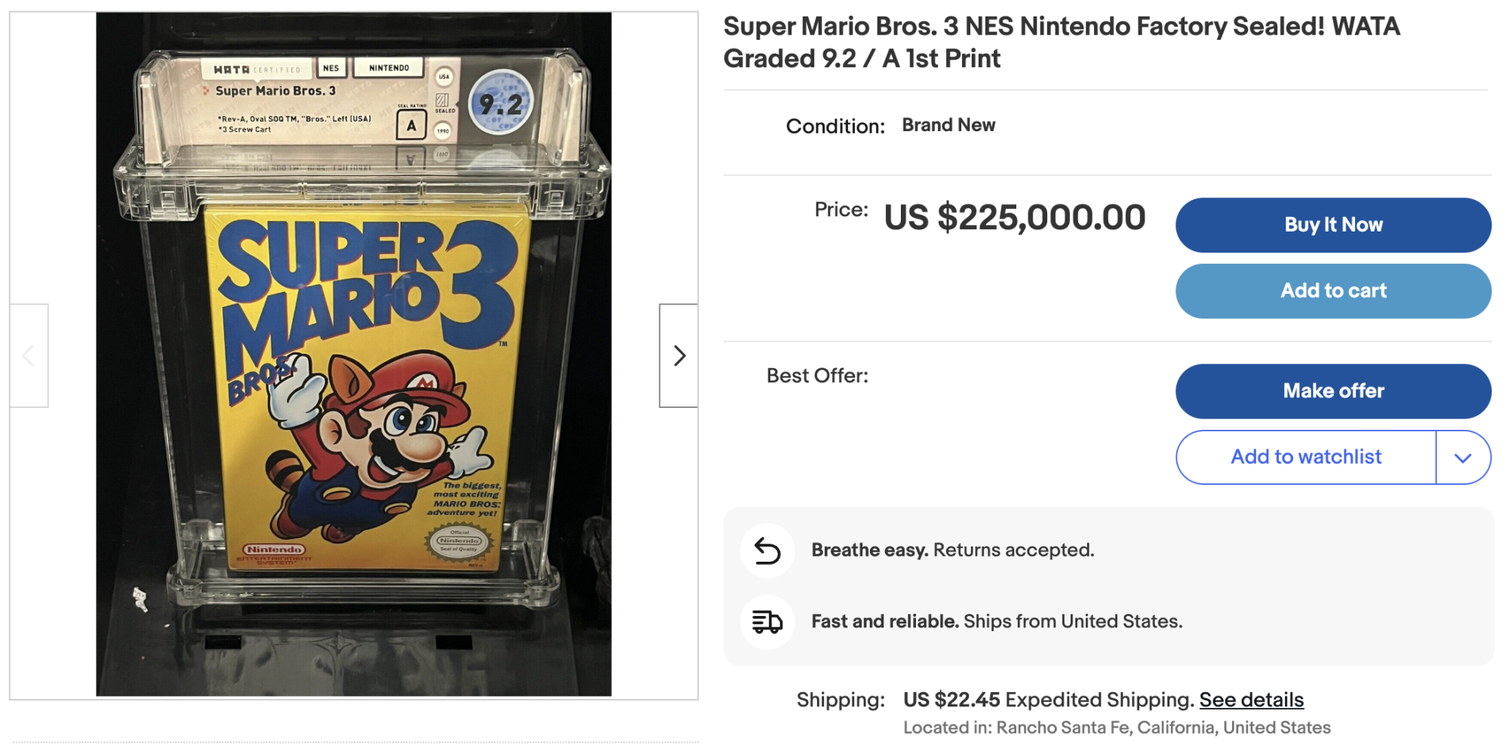This screenshot has height=754, width=1509.
Task: Add this listing to watchlist
Action: 1305,458
